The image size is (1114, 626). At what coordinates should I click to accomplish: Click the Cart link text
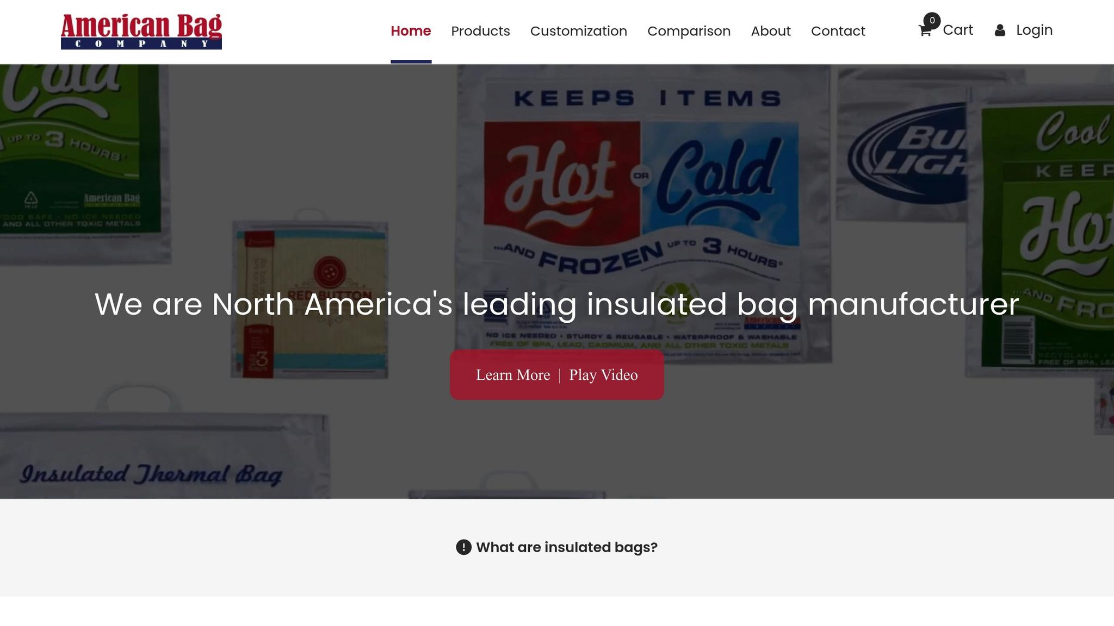(x=958, y=30)
